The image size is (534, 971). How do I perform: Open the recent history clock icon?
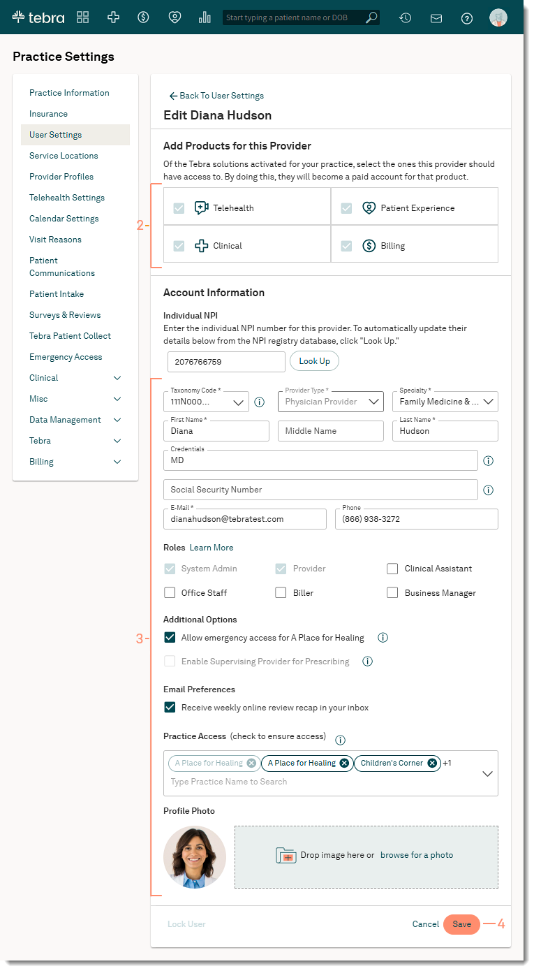pyautogui.click(x=405, y=18)
